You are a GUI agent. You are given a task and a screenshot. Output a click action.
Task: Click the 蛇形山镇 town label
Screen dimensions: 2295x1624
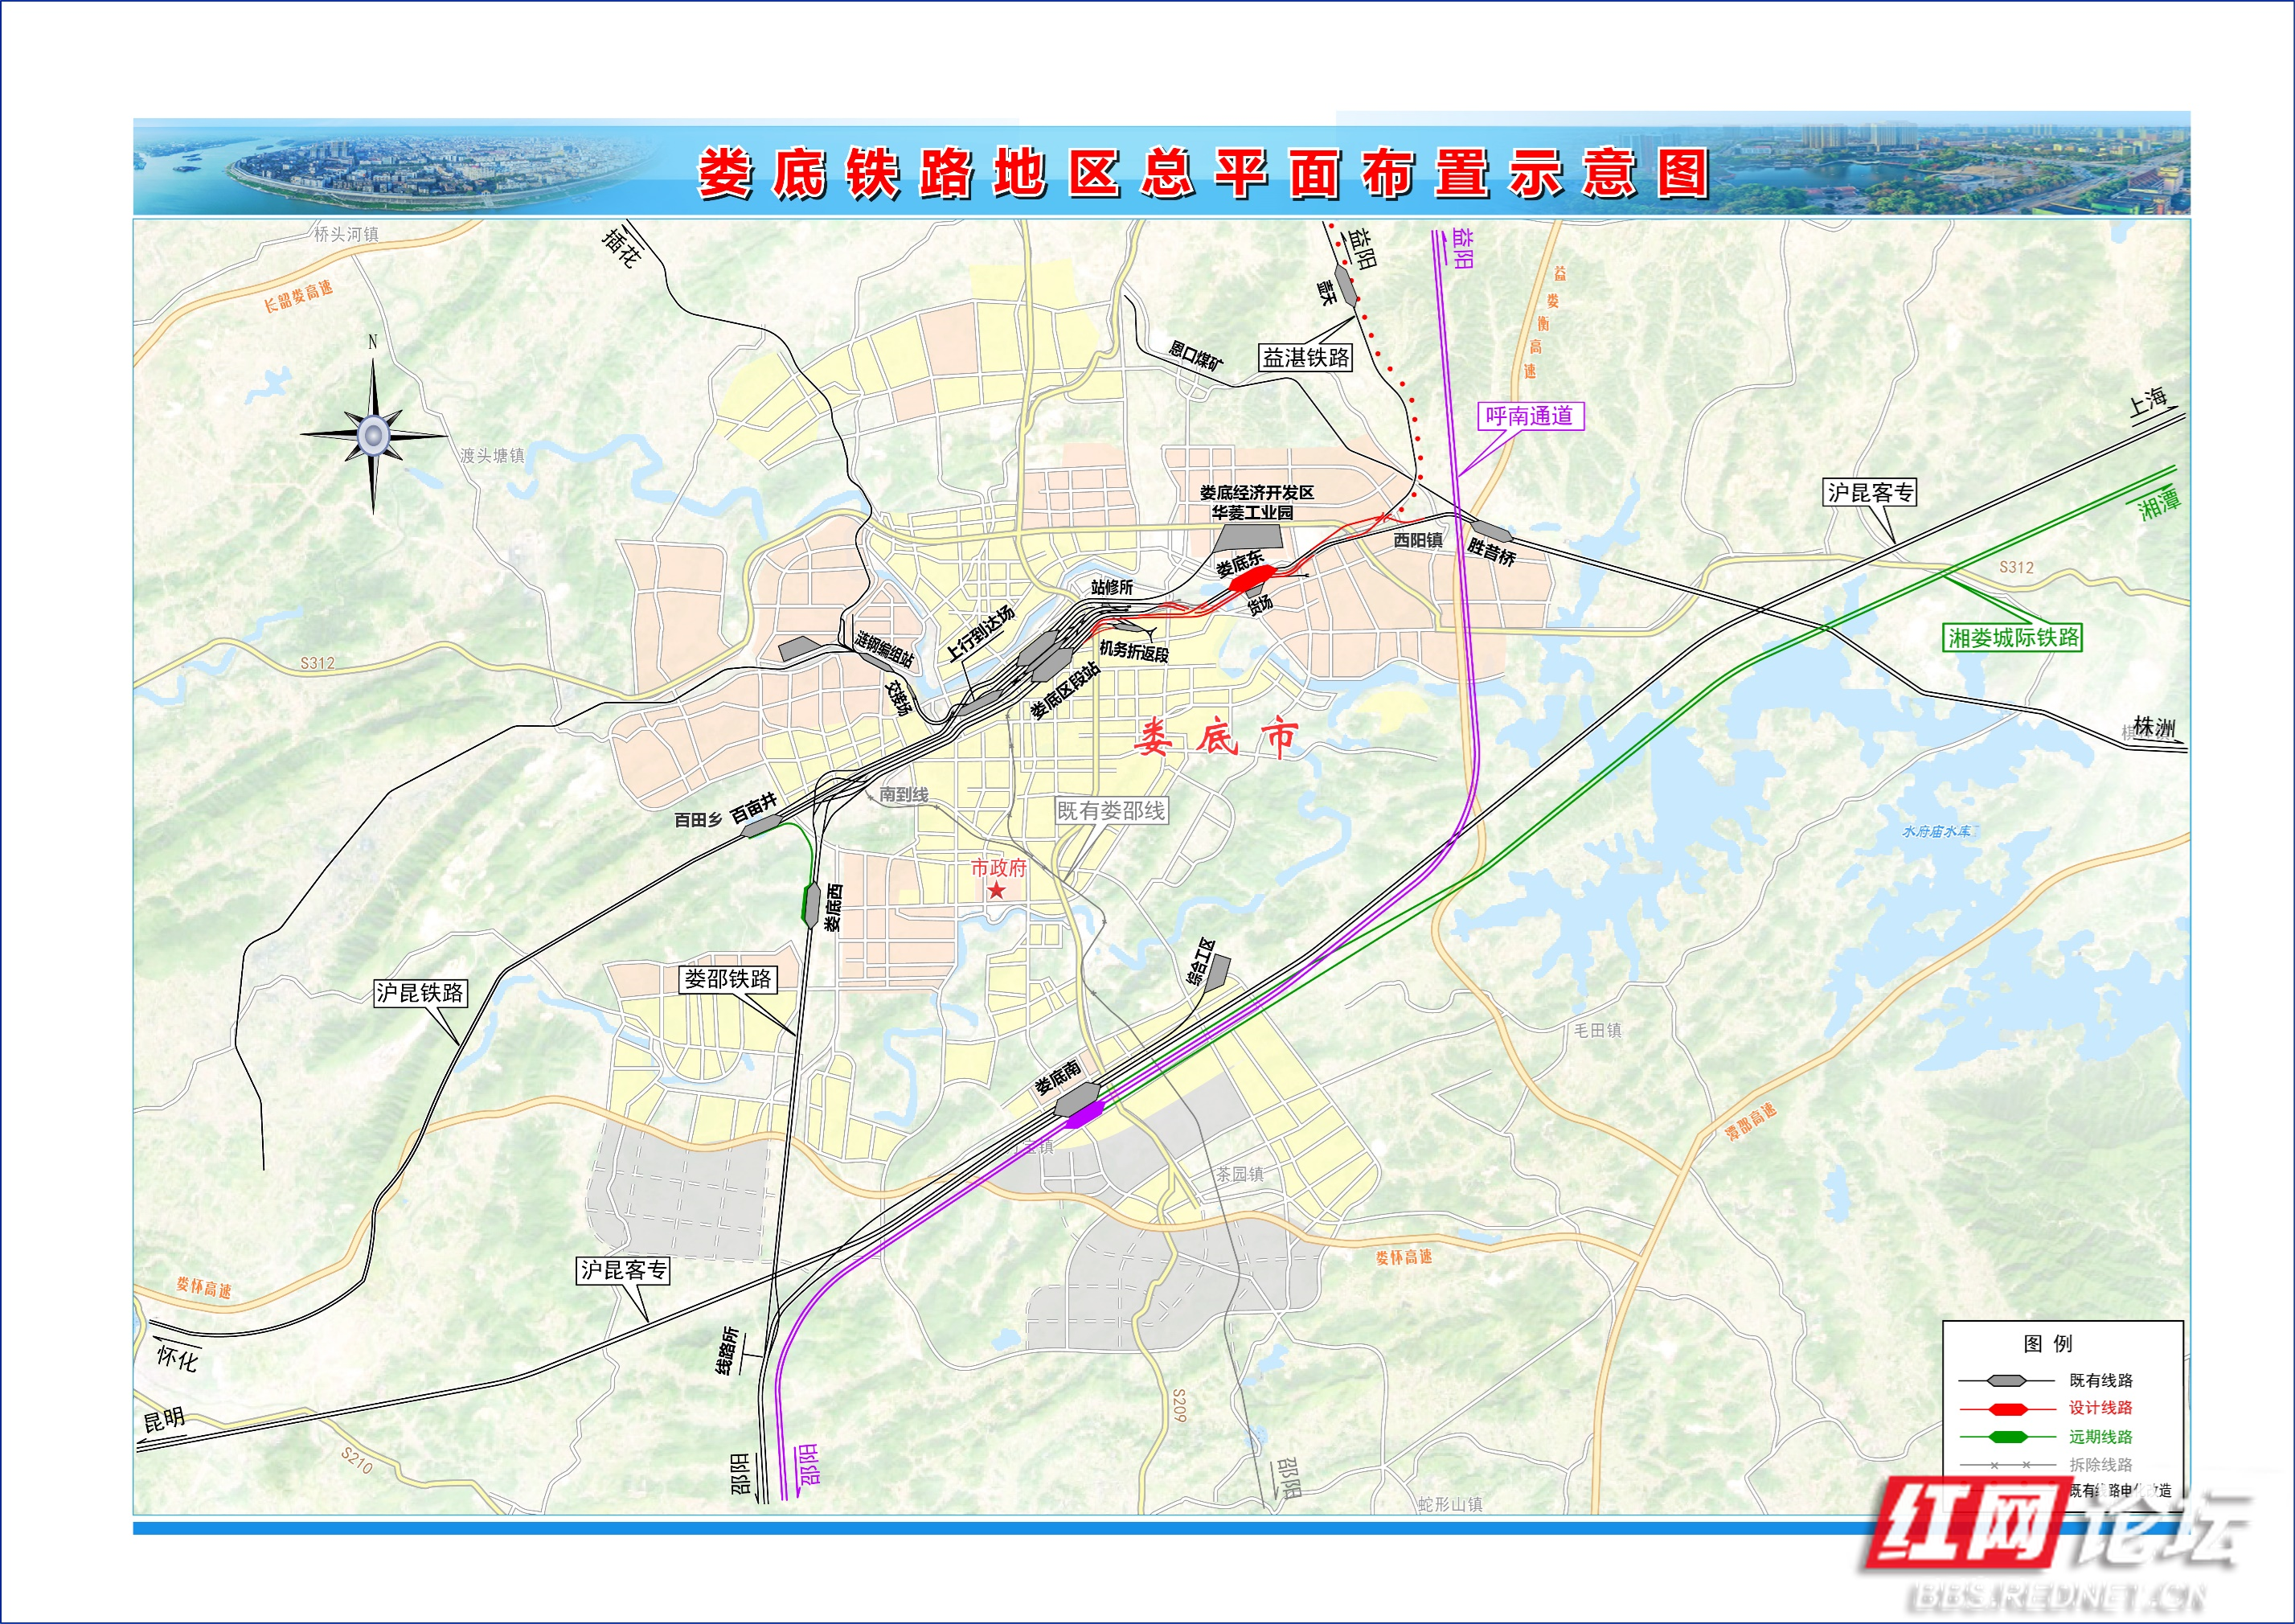1450,1504
